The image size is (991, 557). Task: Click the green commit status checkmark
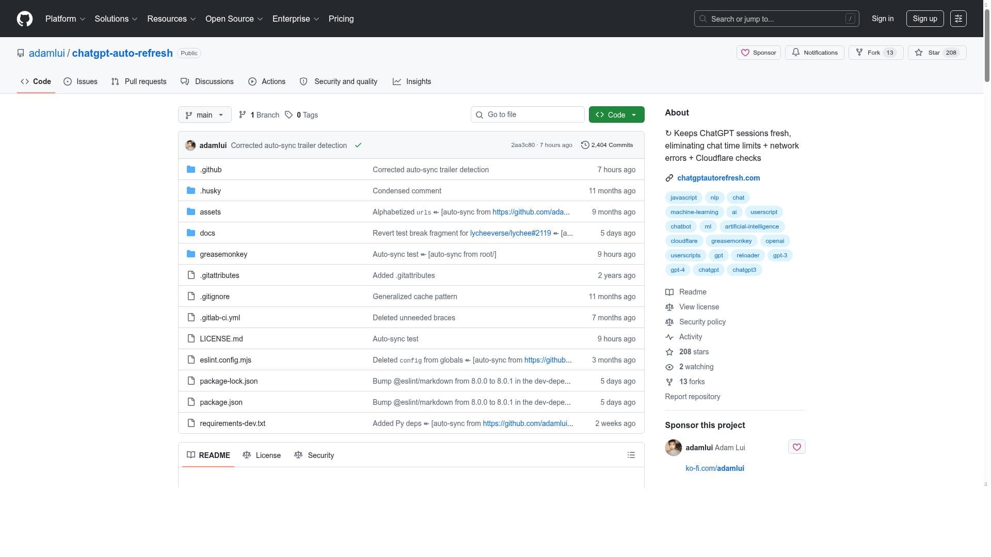coord(358,145)
